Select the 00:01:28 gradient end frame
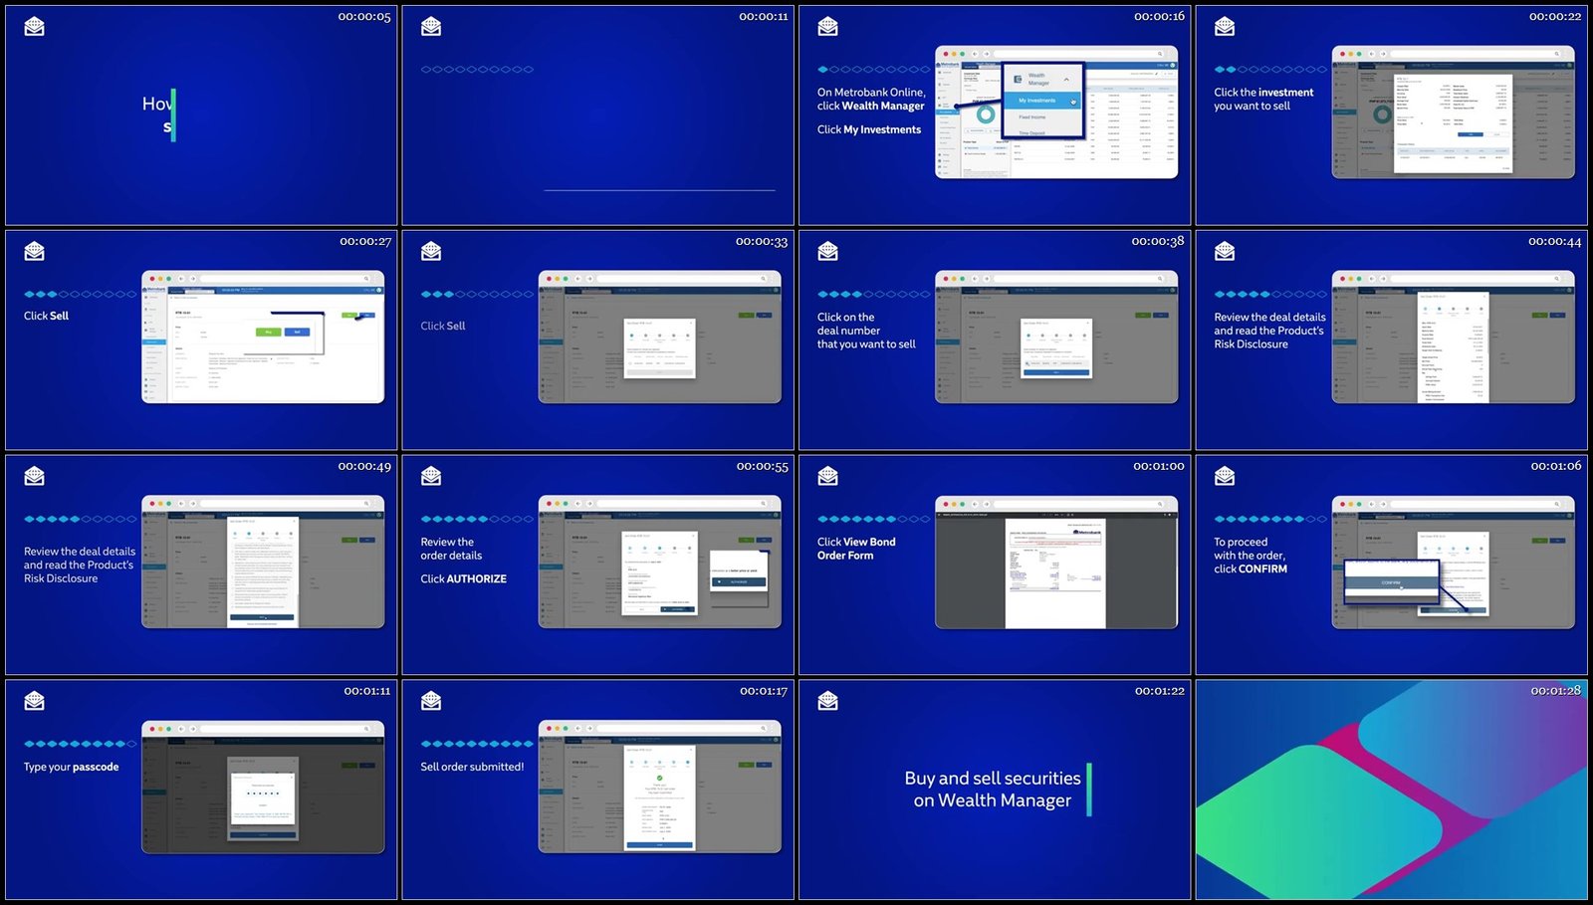The height and width of the screenshot is (905, 1593). pos(1391,790)
